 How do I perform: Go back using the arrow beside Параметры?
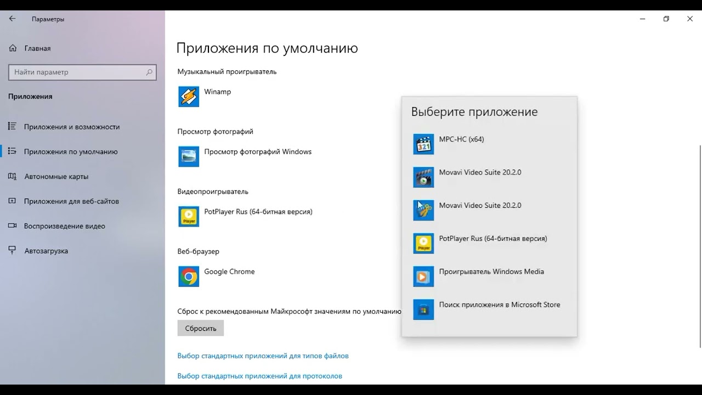coord(12,19)
